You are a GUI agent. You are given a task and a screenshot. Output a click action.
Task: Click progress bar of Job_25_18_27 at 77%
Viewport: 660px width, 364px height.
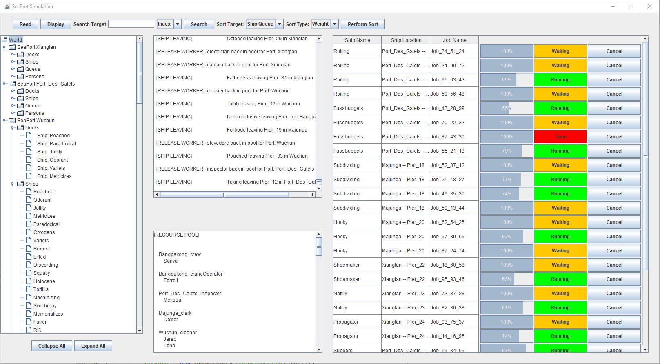(507, 180)
